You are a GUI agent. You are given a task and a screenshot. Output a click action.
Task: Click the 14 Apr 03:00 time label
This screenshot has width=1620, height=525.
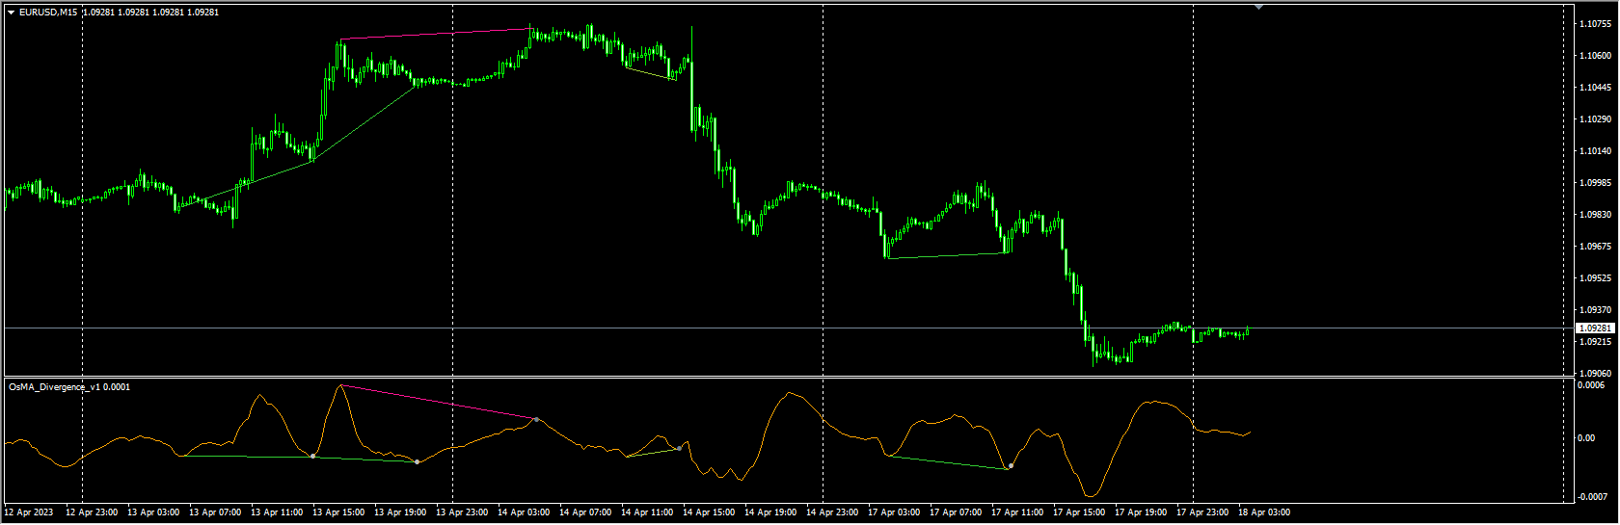(x=524, y=512)
